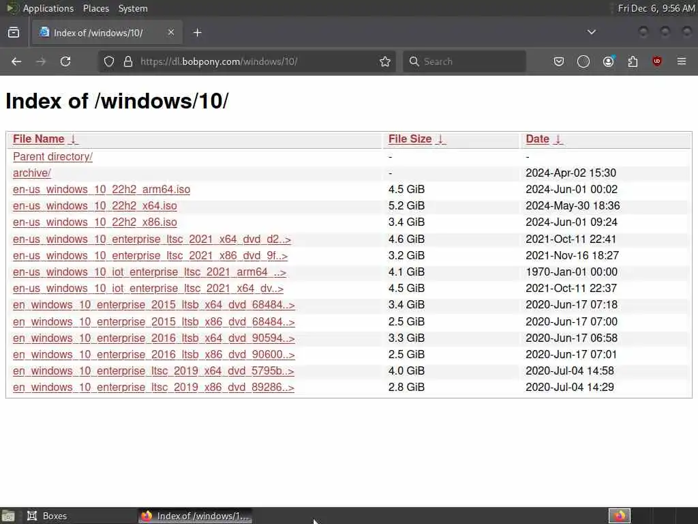Go back to the previous page
The image size is (698, 524).
[16, 61]
